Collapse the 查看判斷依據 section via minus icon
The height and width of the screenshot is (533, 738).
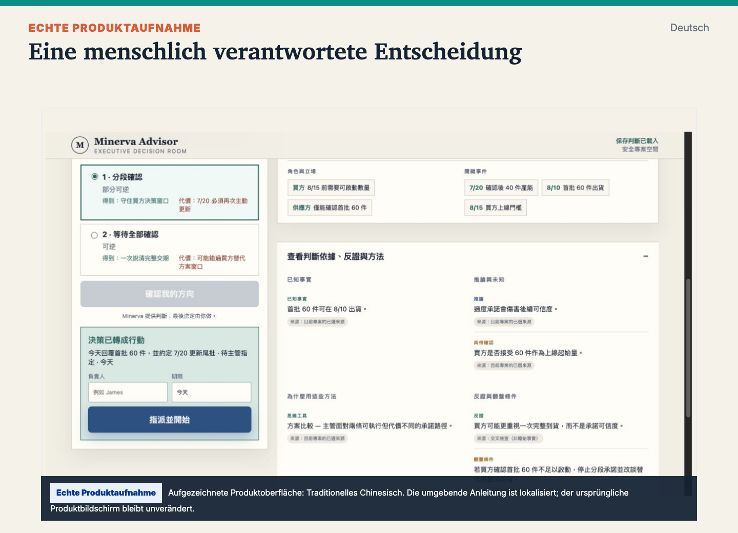pos(646,256)
